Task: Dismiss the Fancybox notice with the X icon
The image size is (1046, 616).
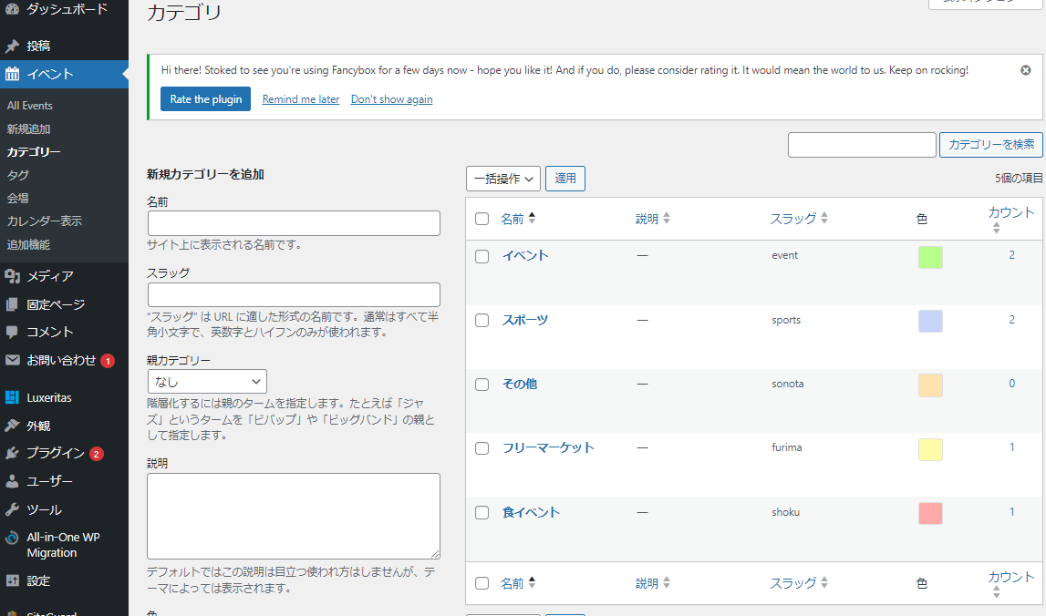Action: pos(1026,70)
